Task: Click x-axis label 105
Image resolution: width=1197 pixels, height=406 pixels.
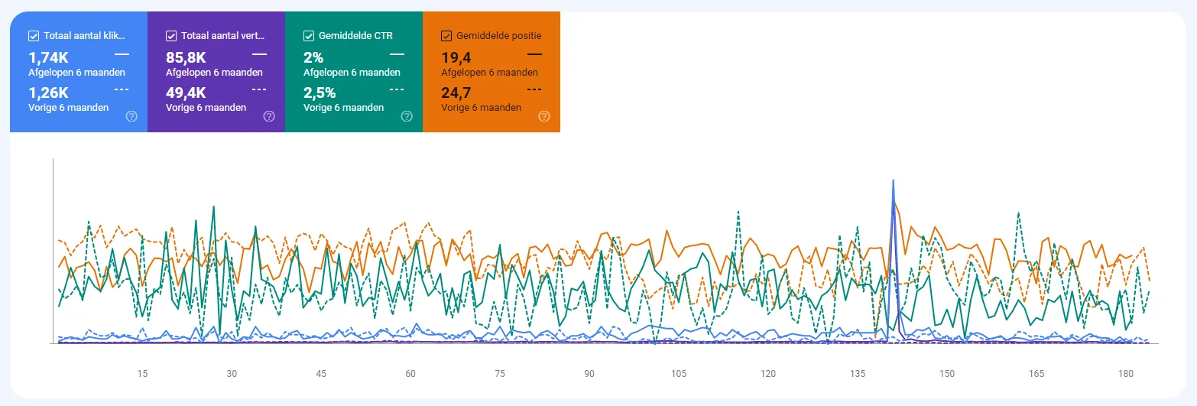Action: point(679,374)
